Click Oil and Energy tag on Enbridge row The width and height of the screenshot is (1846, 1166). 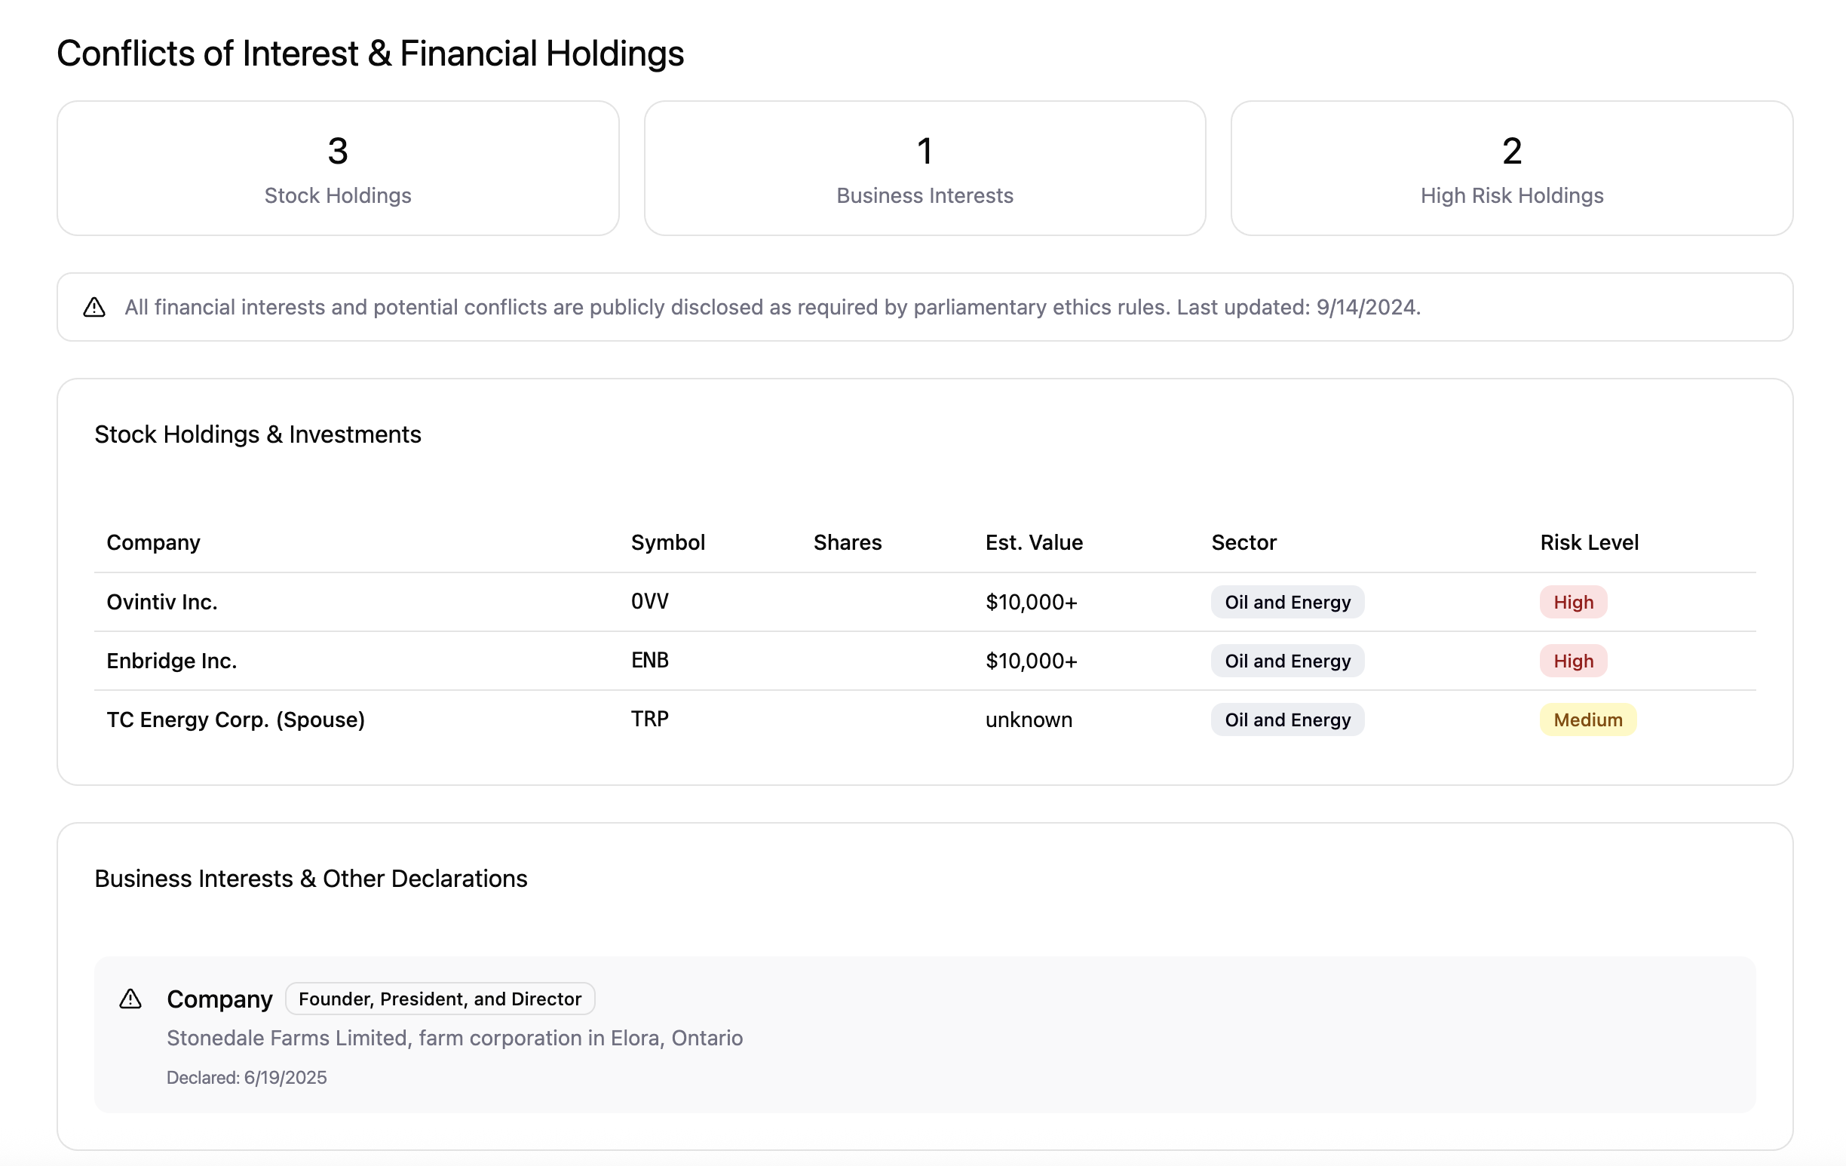pos(1287,661)
